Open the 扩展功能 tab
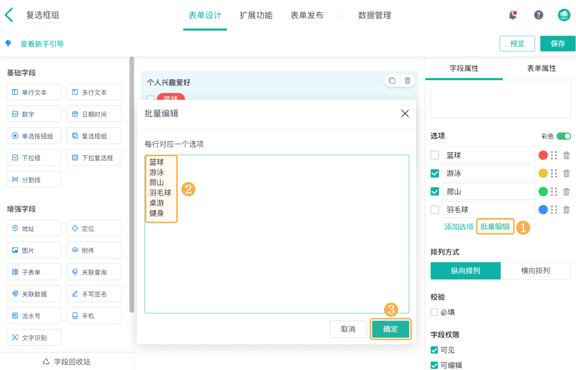Viewport: 576px width, 370px height. (x=256, y=15)
